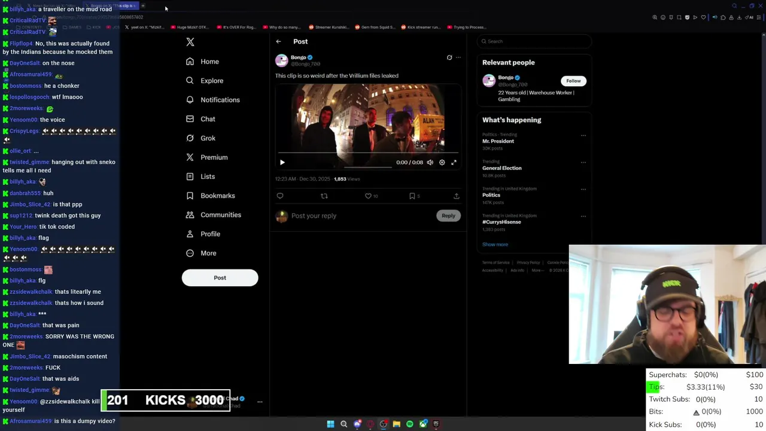Viewport: 766px width, 431px height.
Task: Open a new browser tab
Action: (x=143, y=6)
